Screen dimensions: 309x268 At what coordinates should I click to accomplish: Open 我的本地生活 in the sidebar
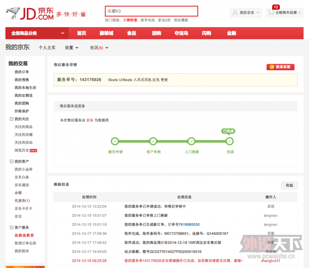click(x=25, y=88)
